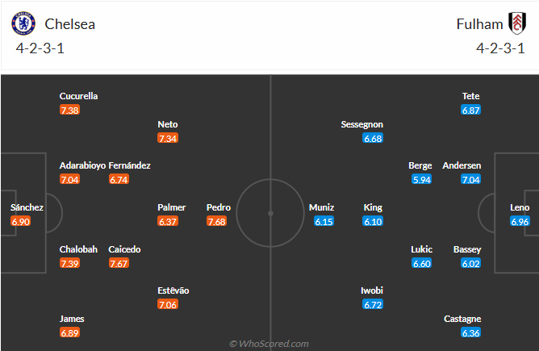
Task: Click the WhoScored.com watermark
Action: click(269, 344)
